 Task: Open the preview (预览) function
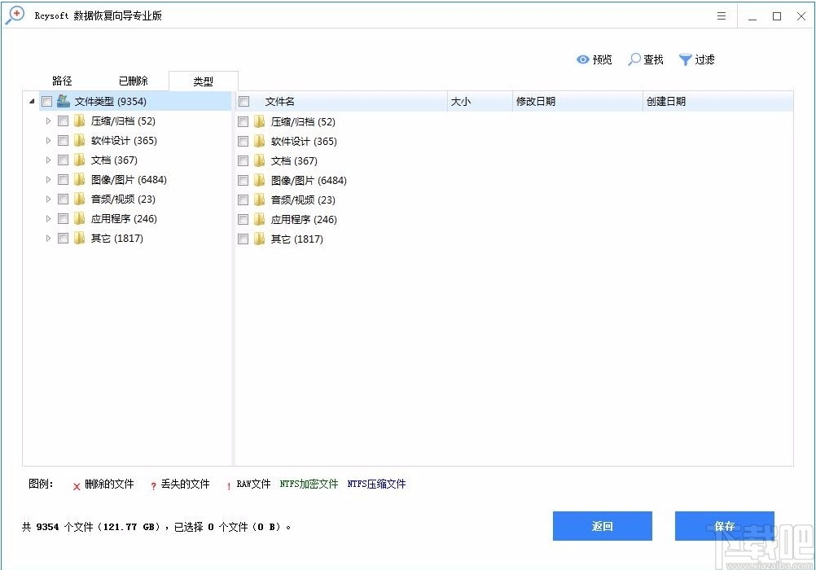594,59
